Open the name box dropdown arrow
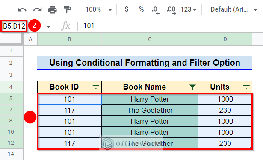263x160 pixels. [48, 27]
